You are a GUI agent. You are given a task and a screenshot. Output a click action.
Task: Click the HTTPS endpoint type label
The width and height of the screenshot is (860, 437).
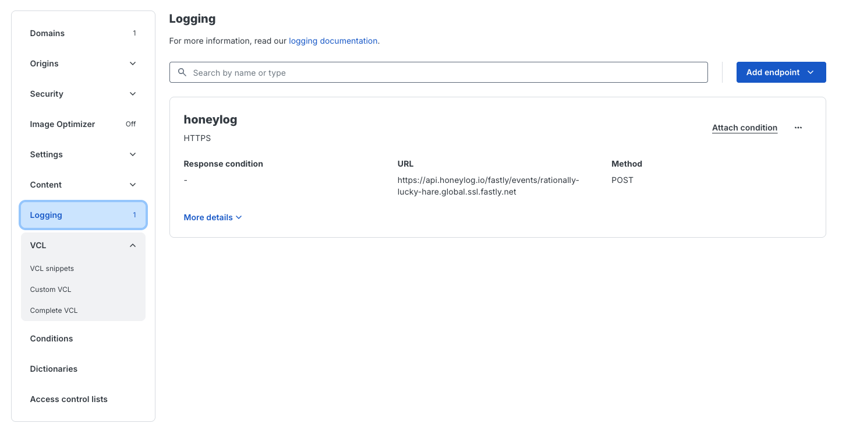[197, 138]
